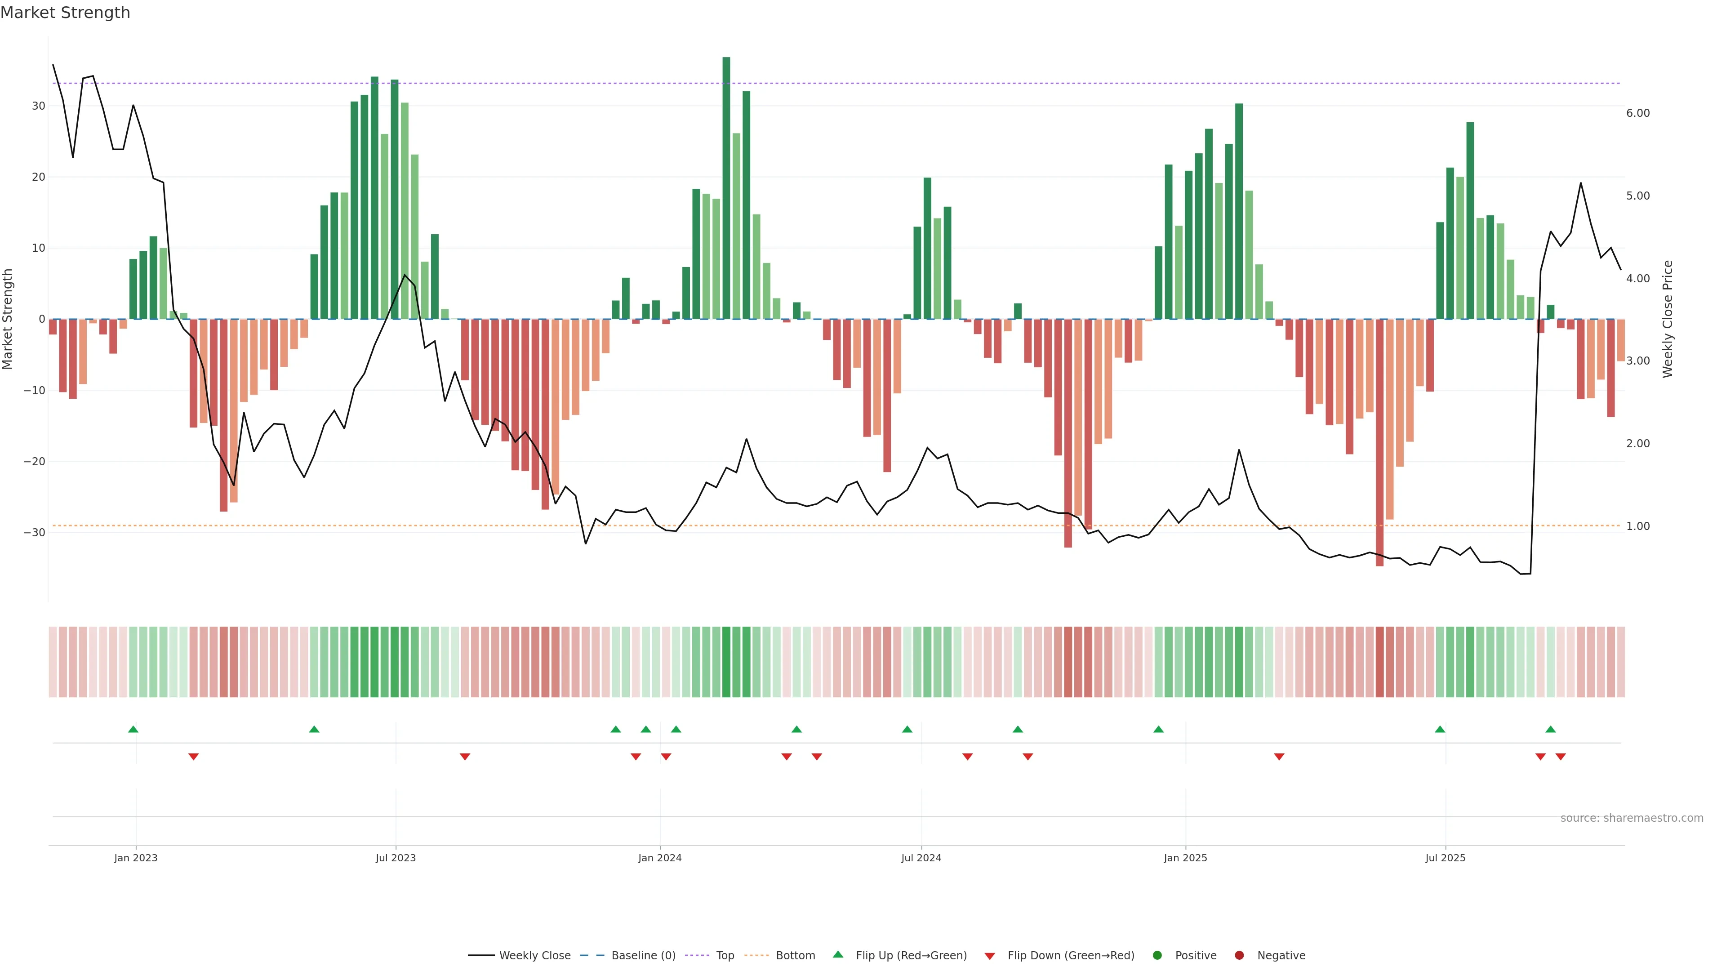Click the green Positive circle legend icon
This screenshot has height=971, width=1726.
[x=1157, y=956]
